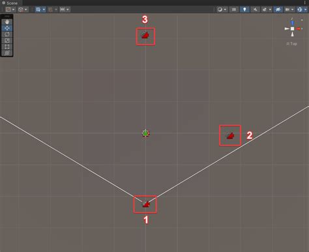
Task: Open the scene camera dropdown arrow
Action: pyautogui.click(x=292, y=10)
